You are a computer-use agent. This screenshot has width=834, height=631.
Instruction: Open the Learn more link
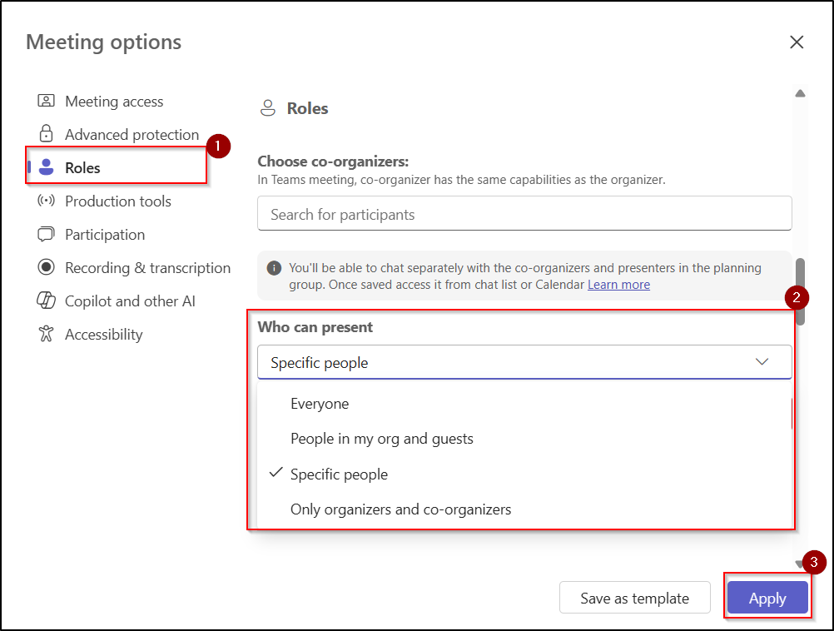pyautogui.click(x=618, y=285)
